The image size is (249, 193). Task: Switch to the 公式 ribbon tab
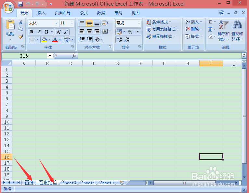point(84,13)
